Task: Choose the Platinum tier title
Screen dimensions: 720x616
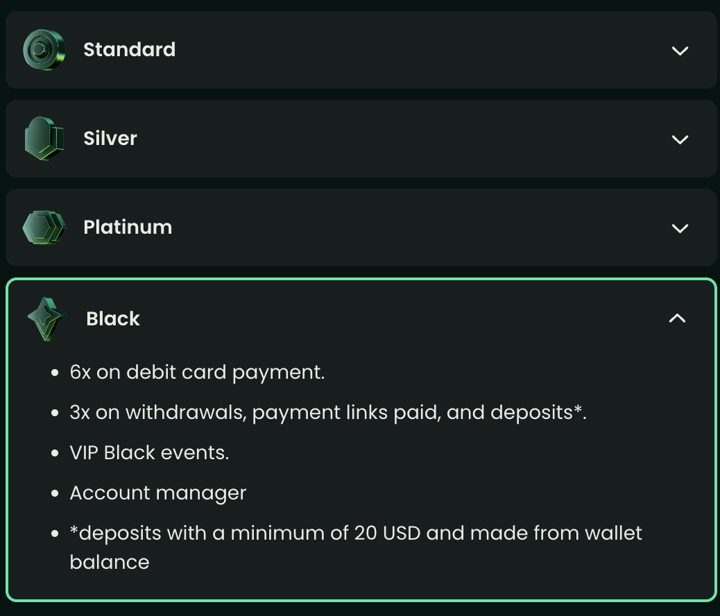Action: click(x=128, y=228)
